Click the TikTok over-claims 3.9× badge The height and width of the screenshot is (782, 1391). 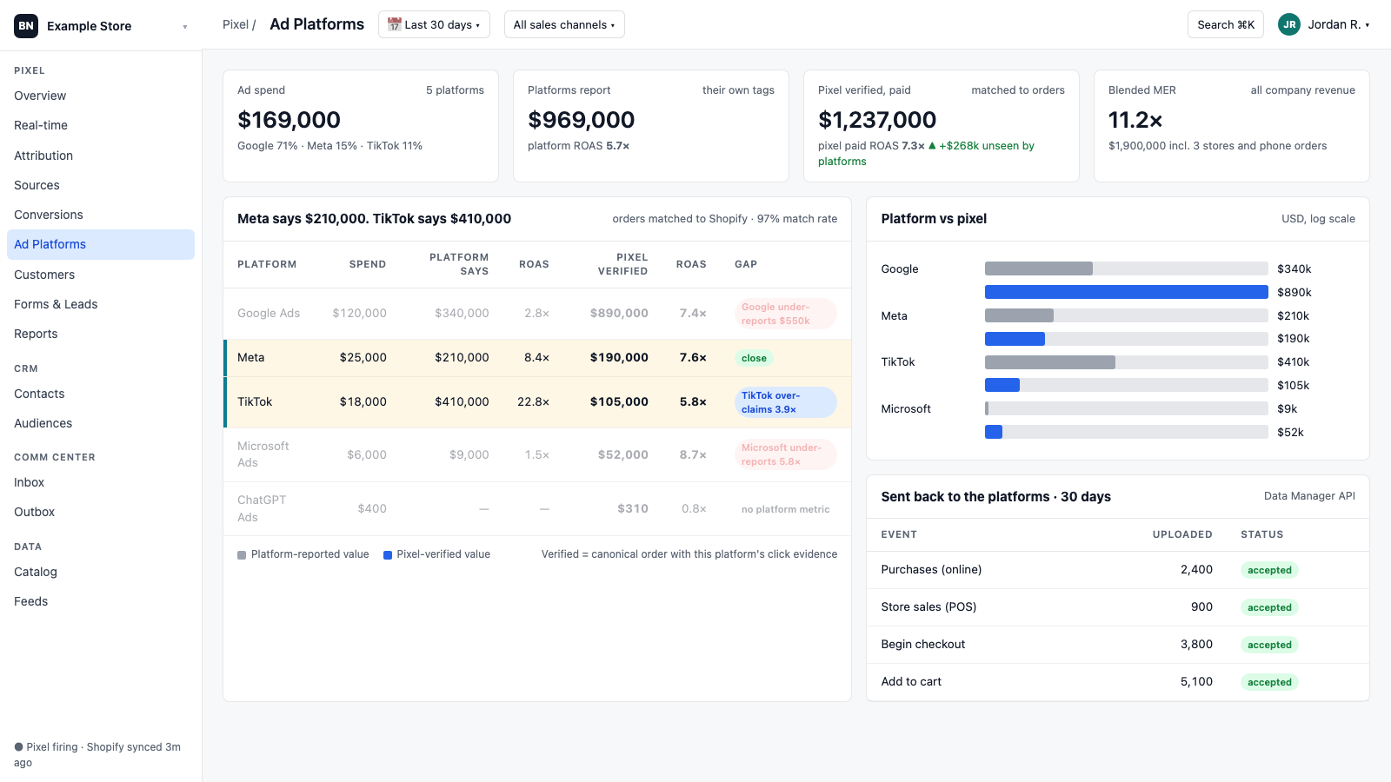786,402
